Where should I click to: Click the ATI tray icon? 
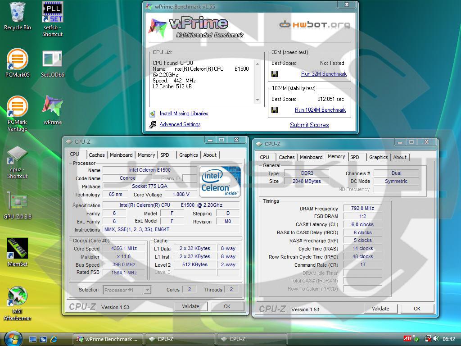[x=407, y=338]
